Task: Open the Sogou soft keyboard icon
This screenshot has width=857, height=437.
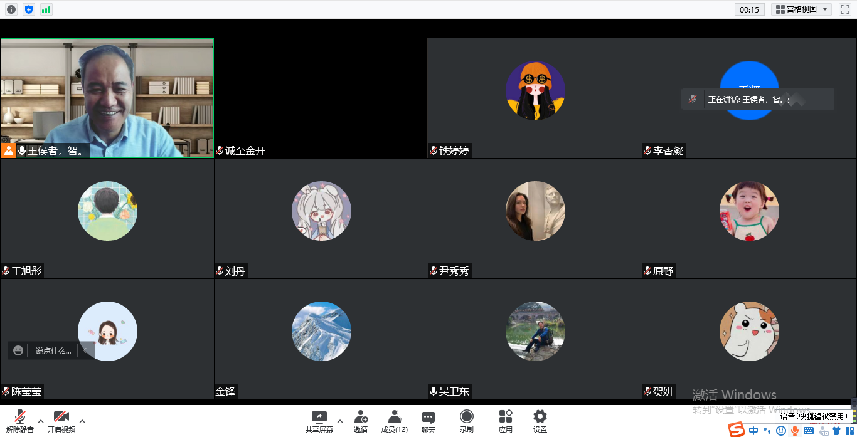Action: [809, 431]
